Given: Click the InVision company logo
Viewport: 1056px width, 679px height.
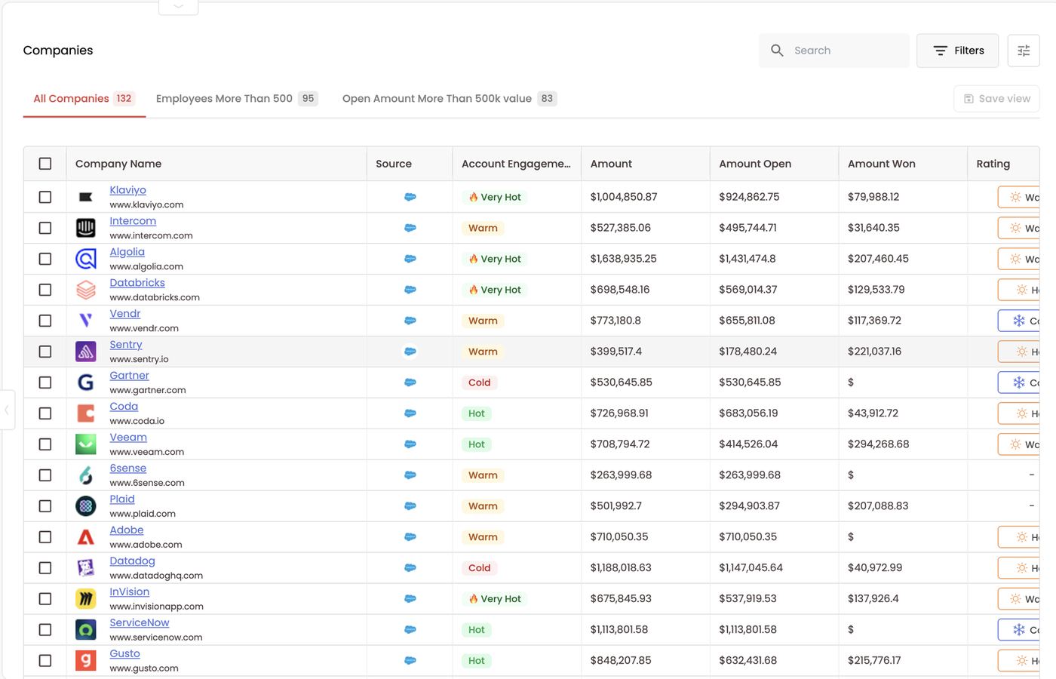Looking at the screenshot, I should click(x=86, y=599).
